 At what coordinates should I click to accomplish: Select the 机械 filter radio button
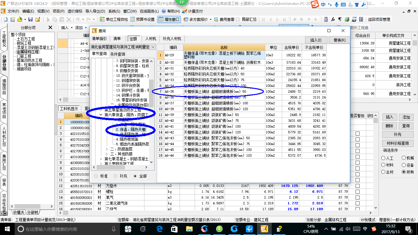[404, 158]
